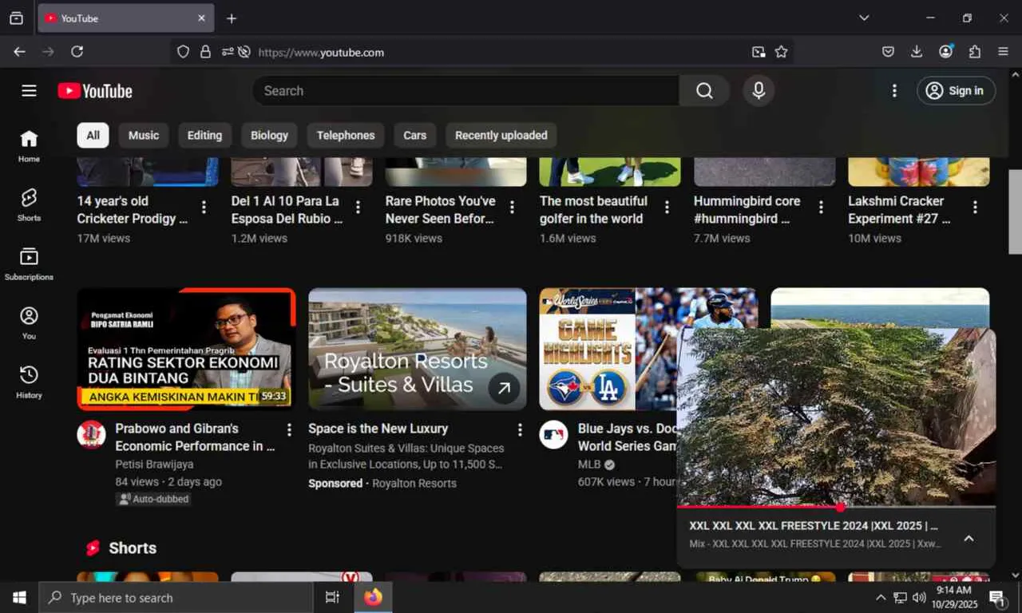The width and height of the screenshot is (1022, 613).
Task: Click the miniplayer video preview
Action: pyautogui.click(x=836, y=417)
